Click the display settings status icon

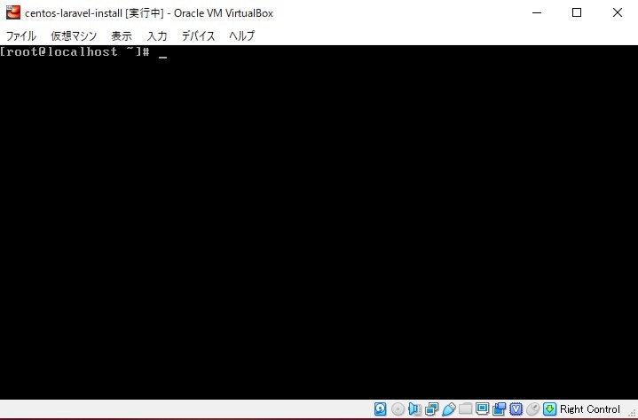pos(482,408)
